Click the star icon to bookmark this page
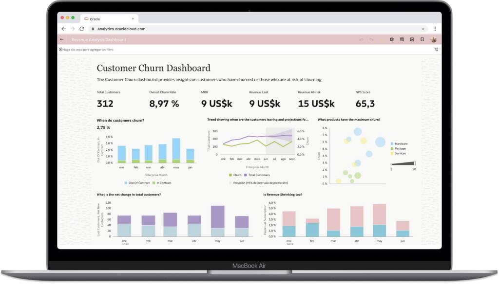This screenshot has width=499, height=285. pos(424,29)
